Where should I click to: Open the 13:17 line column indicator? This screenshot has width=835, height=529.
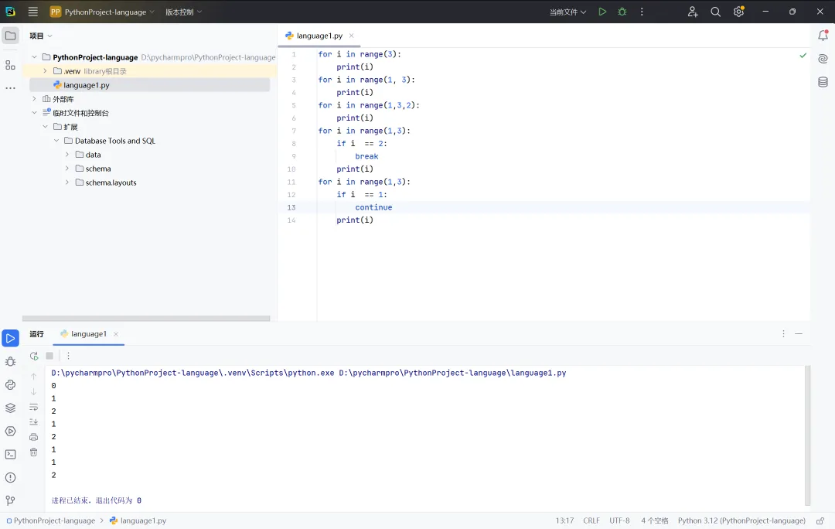tap(564, 520)
